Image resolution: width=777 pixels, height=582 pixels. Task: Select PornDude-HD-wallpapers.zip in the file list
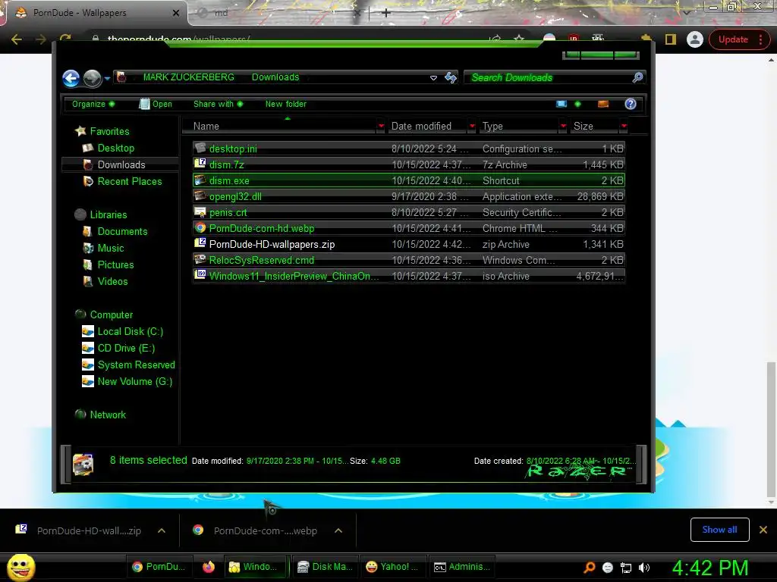click(x=409, y=244)
